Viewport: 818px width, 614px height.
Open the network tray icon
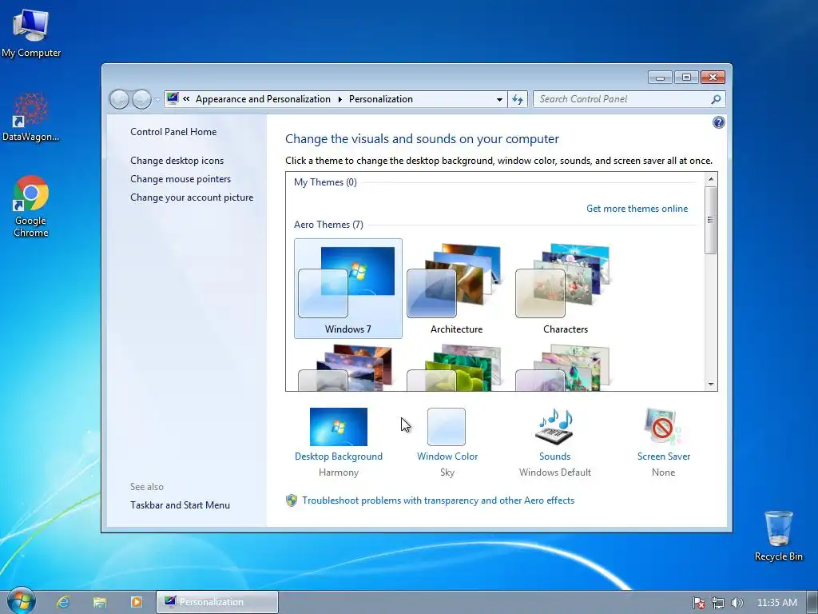(718, 603)
